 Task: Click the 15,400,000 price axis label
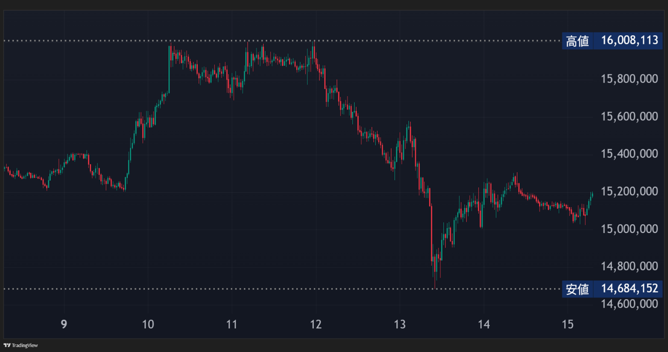click(629, 154)
